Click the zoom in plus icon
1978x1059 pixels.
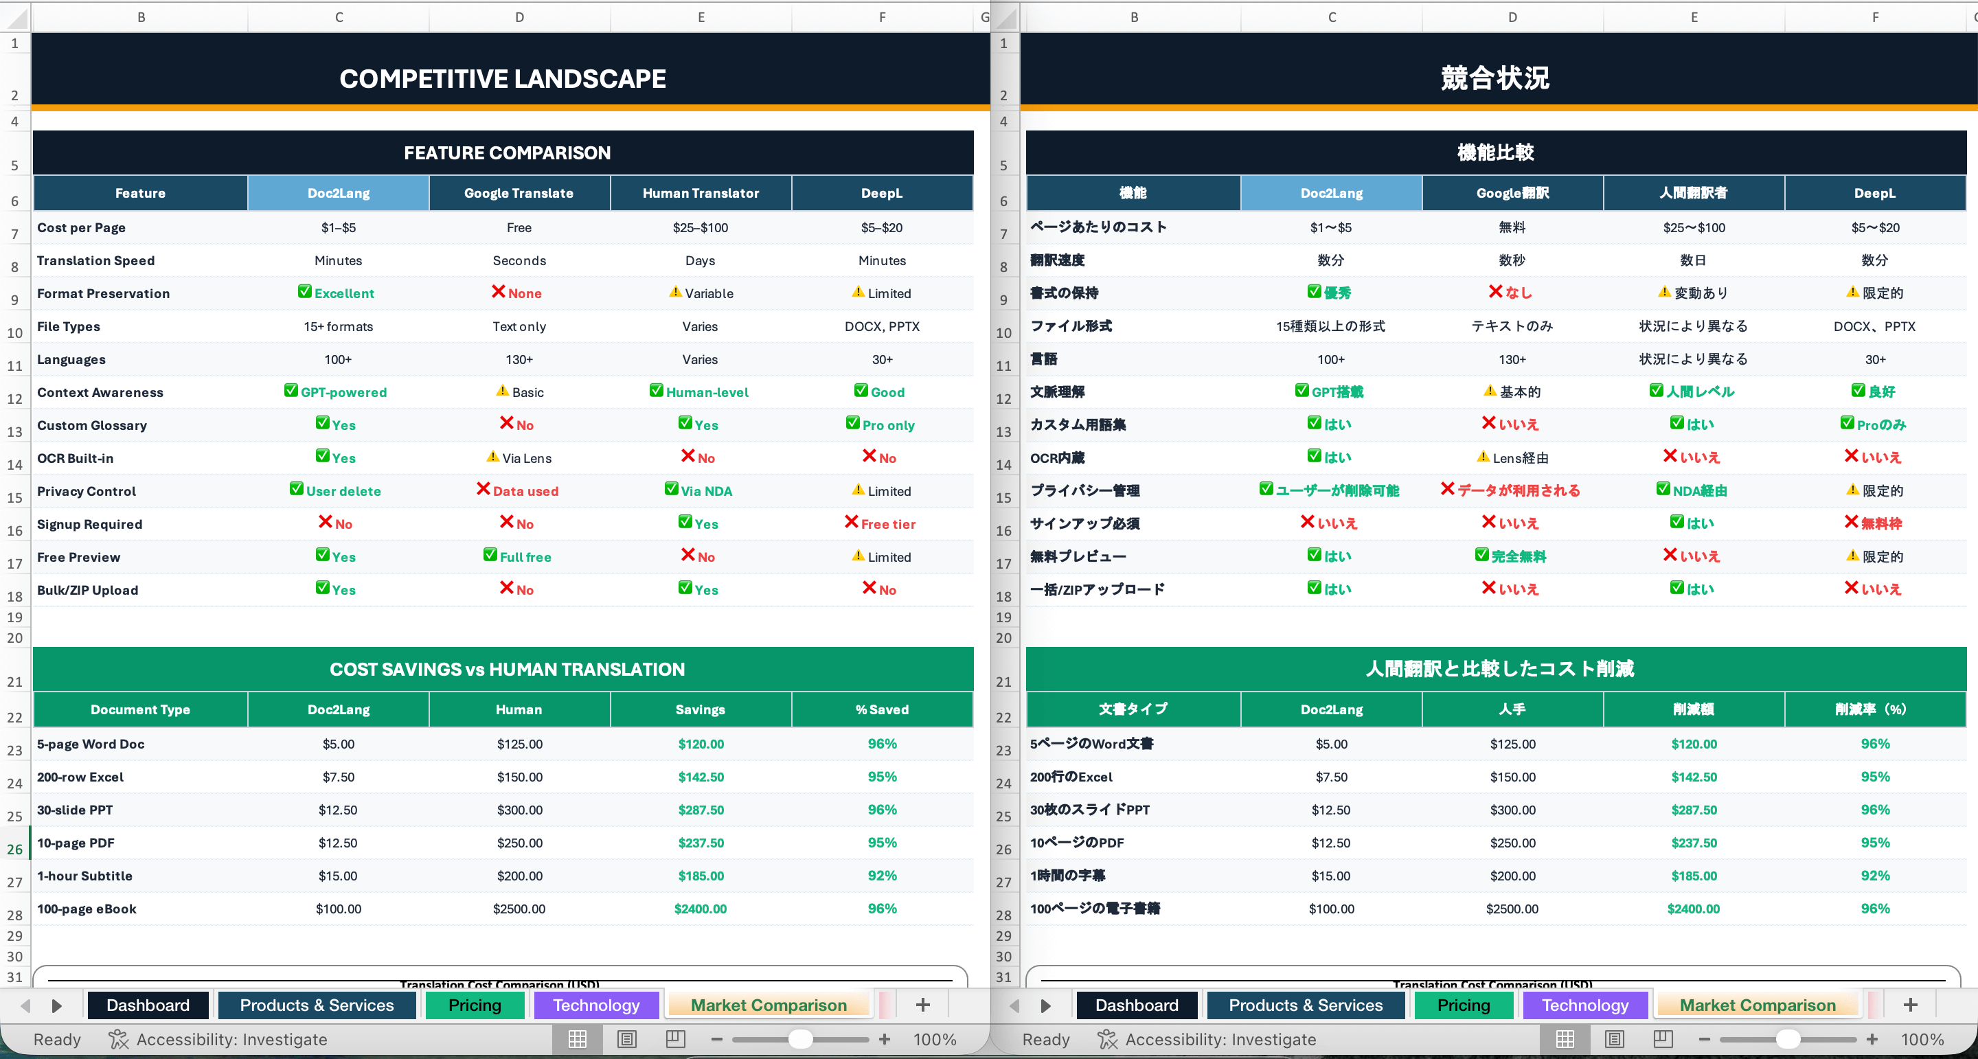coord(885,1039)
